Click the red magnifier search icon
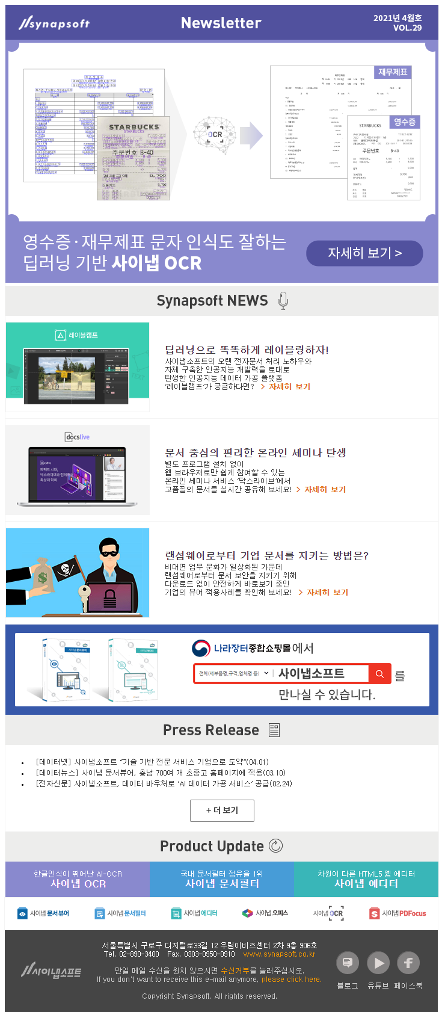439x1012 pixels. (379, 674)
